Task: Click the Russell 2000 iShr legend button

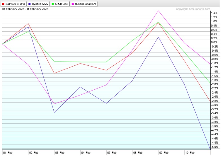Action: (x=84, y=4)
